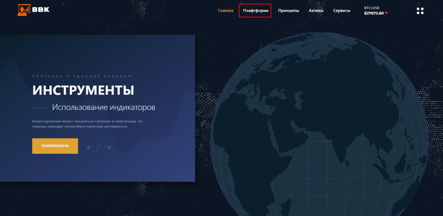Click the ИНСТРУМЕНТЫ heading
The width and height of the screenshot is (443, 216).
click(83, 90)
